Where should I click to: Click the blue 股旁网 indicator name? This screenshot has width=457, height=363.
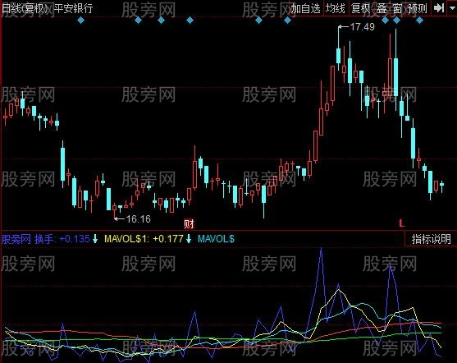tap(16, 239)
